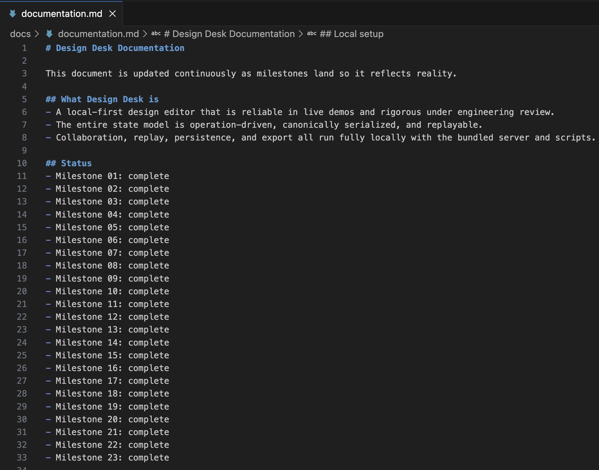
Task: Click the Markdown file icon in the breadcrumb bar
Action: pos(49,34)
